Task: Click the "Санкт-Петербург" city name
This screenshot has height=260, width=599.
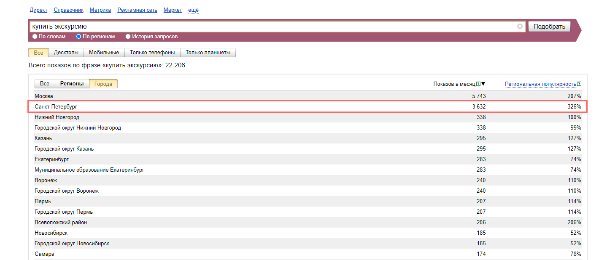Action: [x=56, y=107]
